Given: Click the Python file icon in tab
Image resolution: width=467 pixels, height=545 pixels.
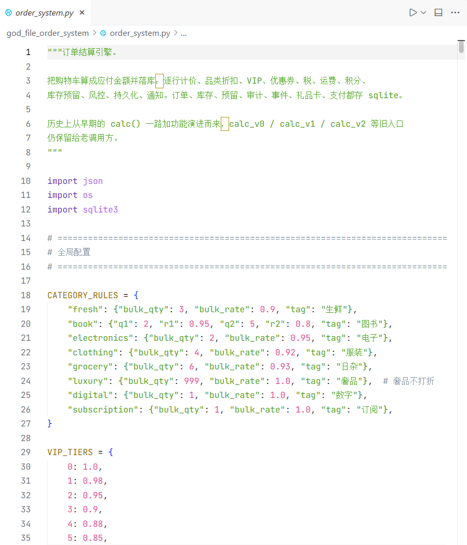Looking at the screenshot, I should [9, 13].
